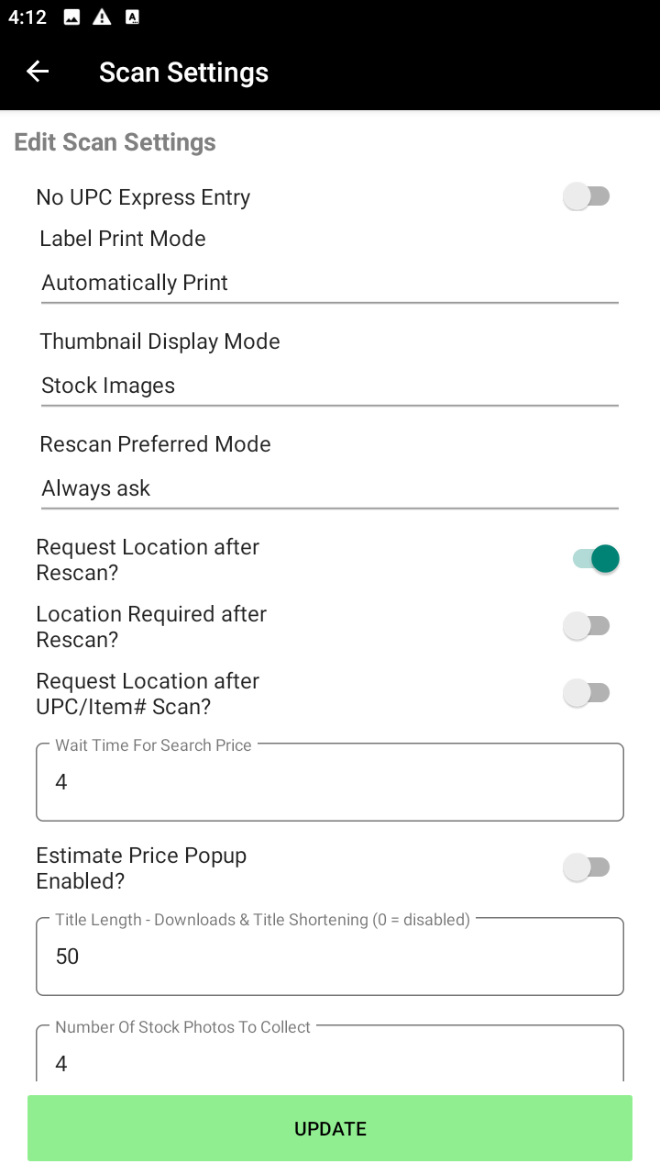Toggle No UPC Express Entry switch

tap(587, 196)
